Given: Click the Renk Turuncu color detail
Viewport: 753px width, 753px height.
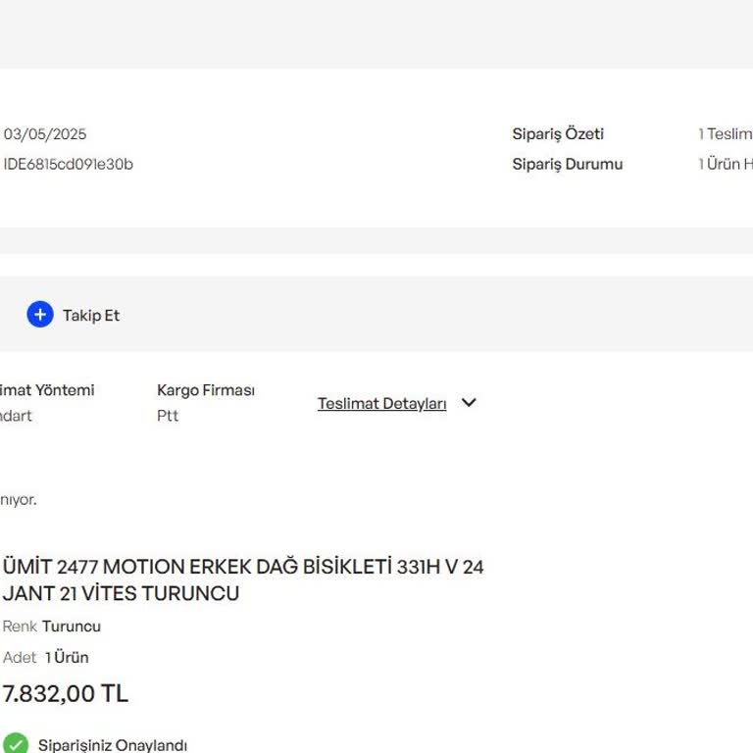Looking at the screenshot, I should (52, 627).
